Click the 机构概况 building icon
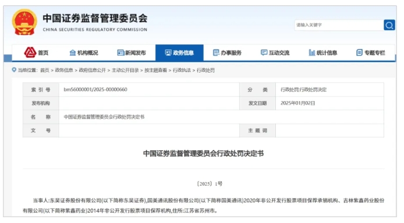The height and width of the screenshot is (223, 404). [73, 53]
